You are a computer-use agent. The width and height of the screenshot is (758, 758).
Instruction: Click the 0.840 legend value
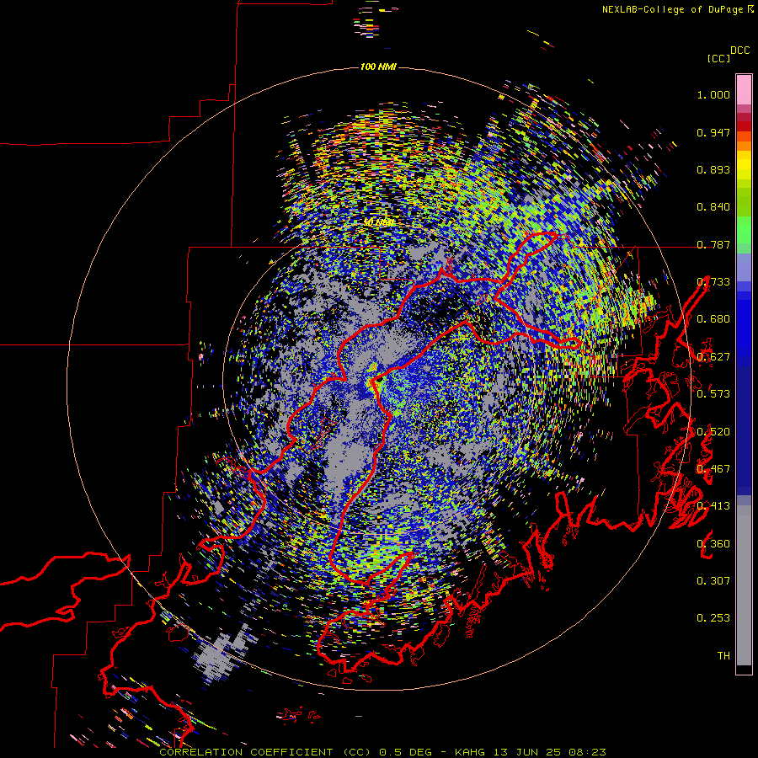(713, 207)
